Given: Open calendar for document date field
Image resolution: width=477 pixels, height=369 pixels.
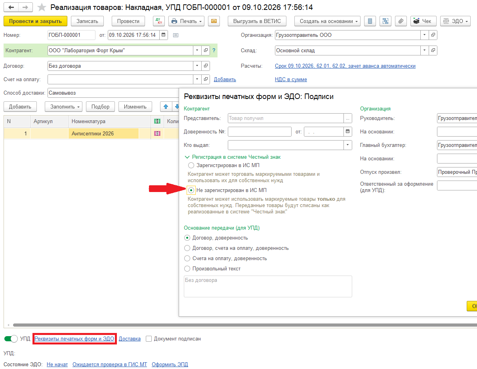Looking at the screenshot, I should 164,35.
